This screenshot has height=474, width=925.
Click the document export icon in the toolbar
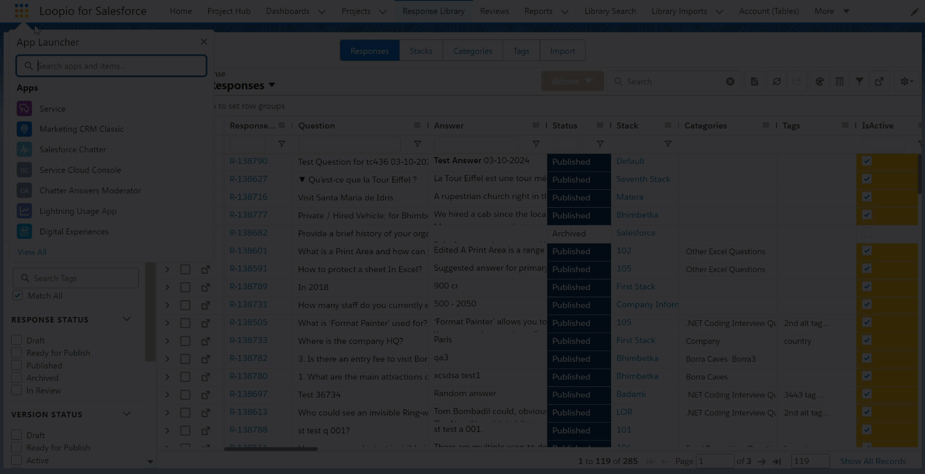754,81
